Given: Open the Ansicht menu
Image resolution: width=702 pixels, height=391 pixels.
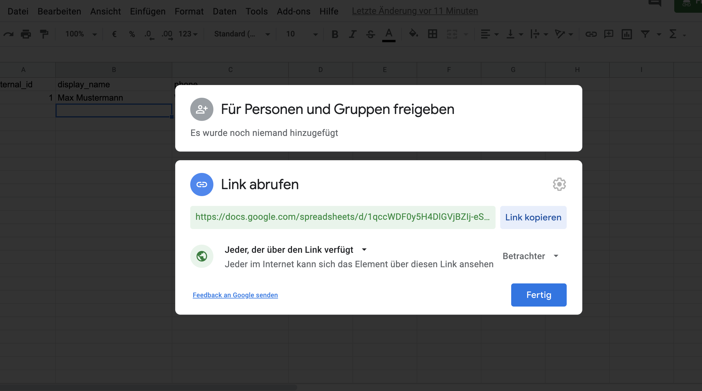Looking at the screenshot, I should click(106, 11).
